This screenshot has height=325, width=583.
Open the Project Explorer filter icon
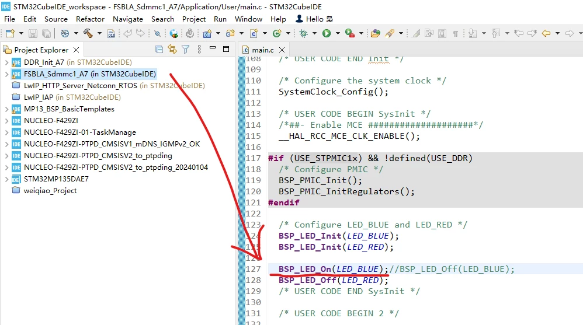click(x=186, y=49)
